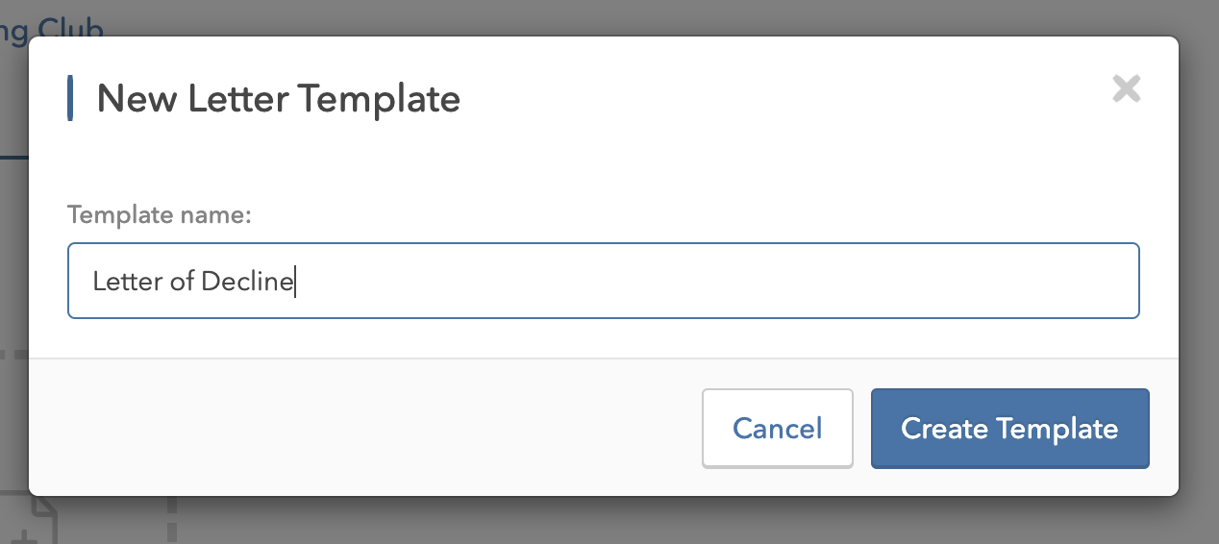
Task: Click the blue accent bar beside the title
Action: click(70, 99)
